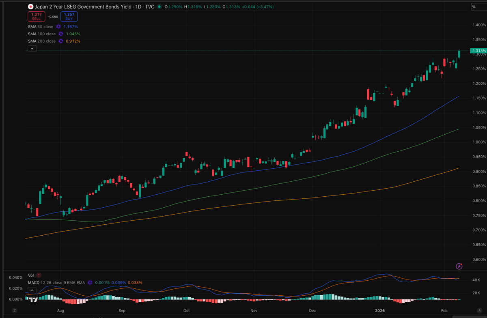The image size is (487, 318).
Task: Click the 0.600% price axis label
Action: click(x=479, y=259)
